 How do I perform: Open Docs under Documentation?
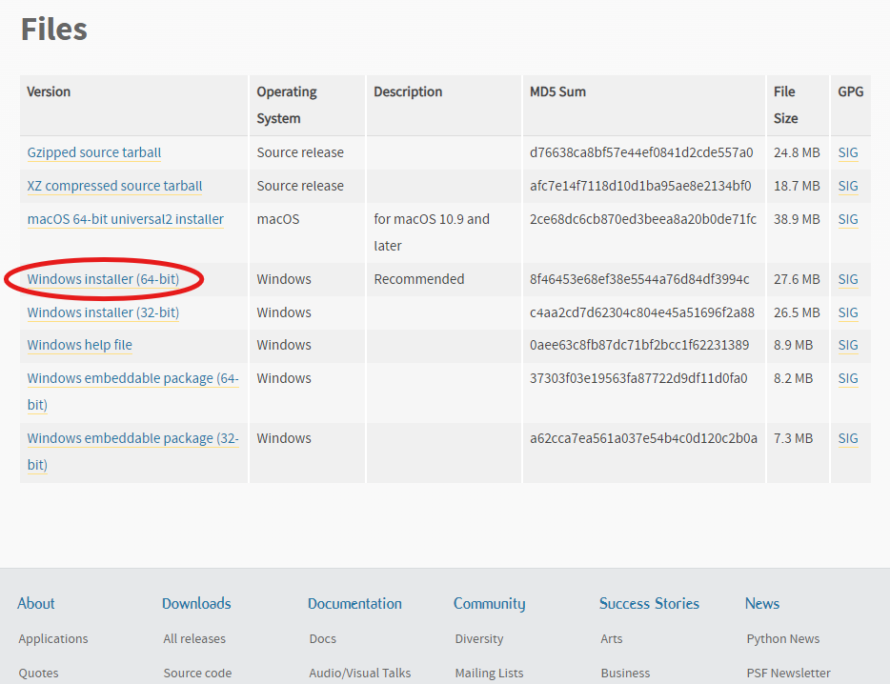pyautogui.click(x=323, y=639)
